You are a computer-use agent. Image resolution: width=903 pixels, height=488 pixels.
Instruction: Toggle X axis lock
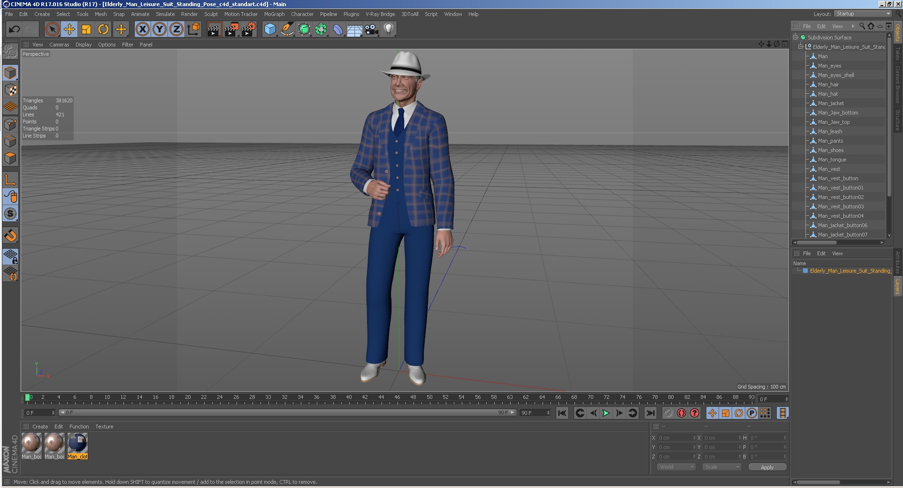click(x=143, y=30)
